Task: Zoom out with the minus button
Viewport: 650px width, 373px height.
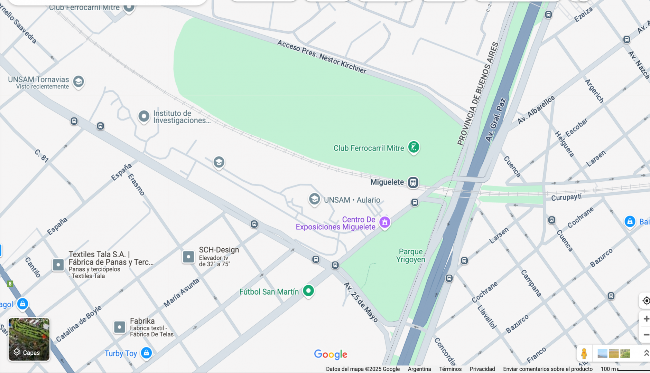Action: pyautogui.click(x=646, y=334)
